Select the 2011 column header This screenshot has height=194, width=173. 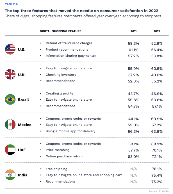(134, 31)
